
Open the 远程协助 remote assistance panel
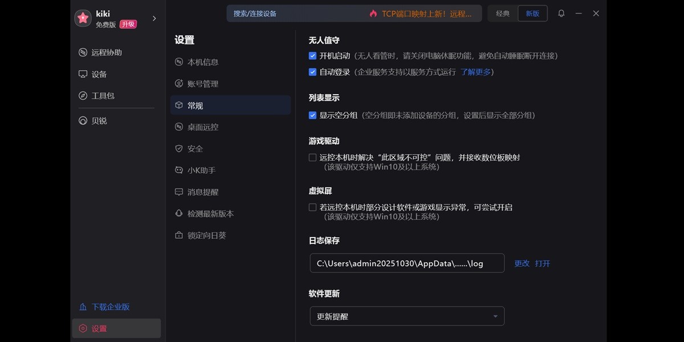point(100,52)
